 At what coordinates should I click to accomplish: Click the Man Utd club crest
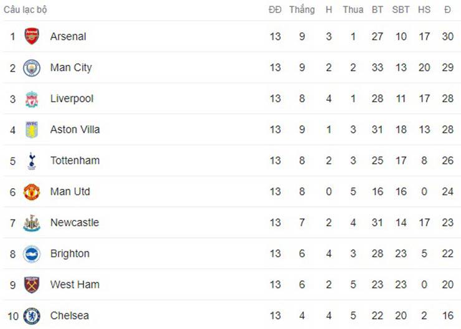(x=32, y=192)
